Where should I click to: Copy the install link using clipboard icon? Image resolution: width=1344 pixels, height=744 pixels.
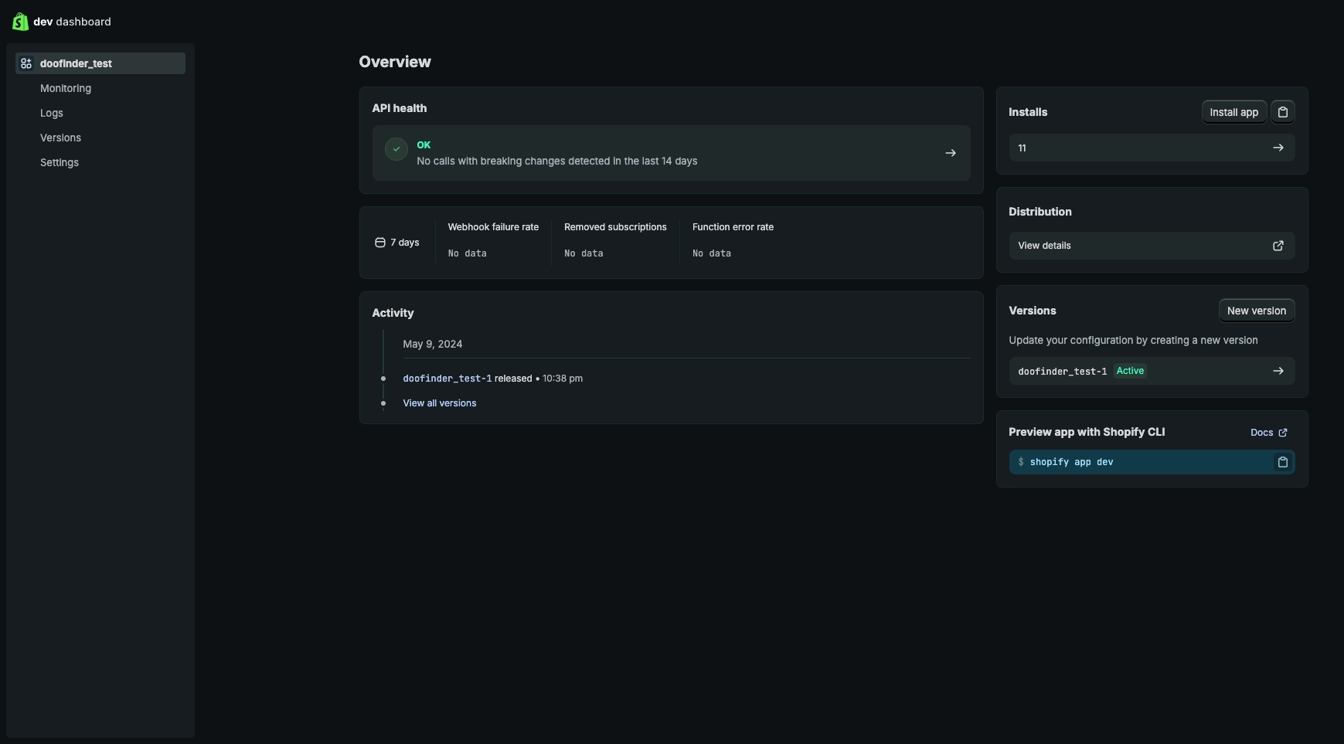[x=1283, y=112]
